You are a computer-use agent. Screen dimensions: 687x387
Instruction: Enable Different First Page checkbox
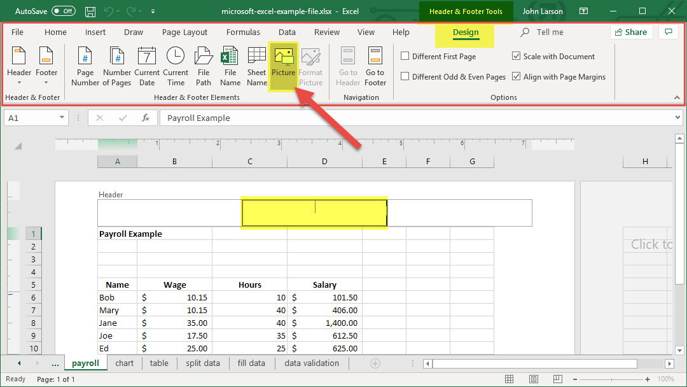[x=405, y=56]
